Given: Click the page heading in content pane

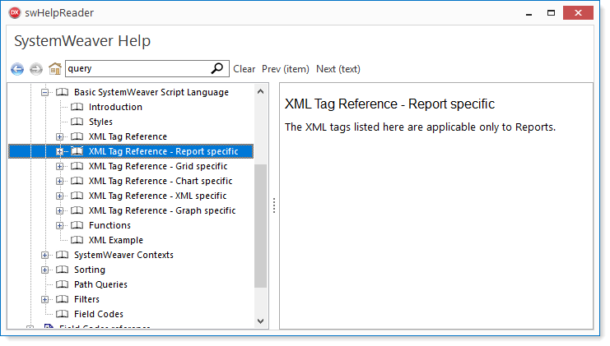Looking at the screenshot, I should pyautogui.click(x=390, y=104).
